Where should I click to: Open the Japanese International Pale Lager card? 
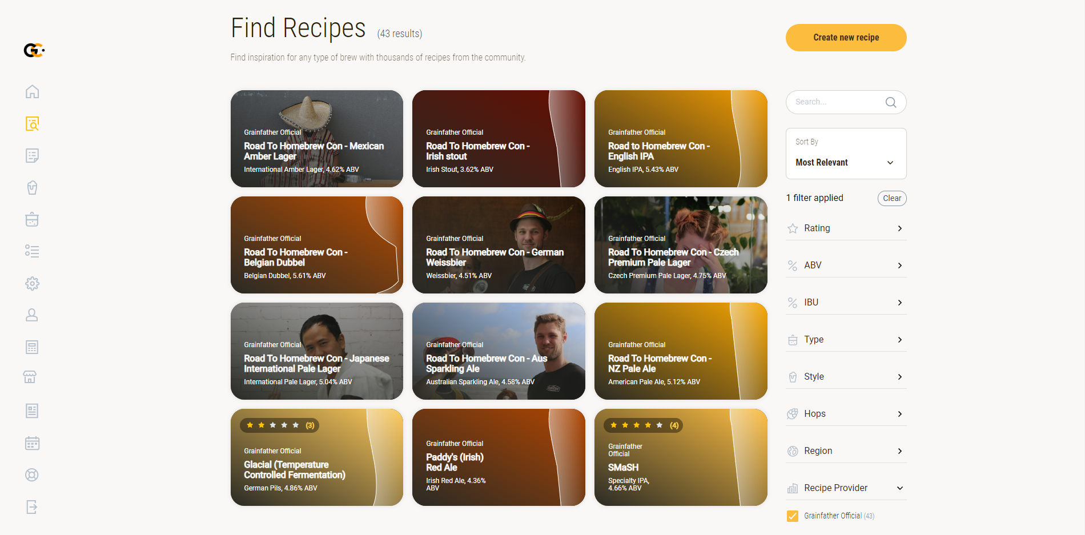point(317,351)
